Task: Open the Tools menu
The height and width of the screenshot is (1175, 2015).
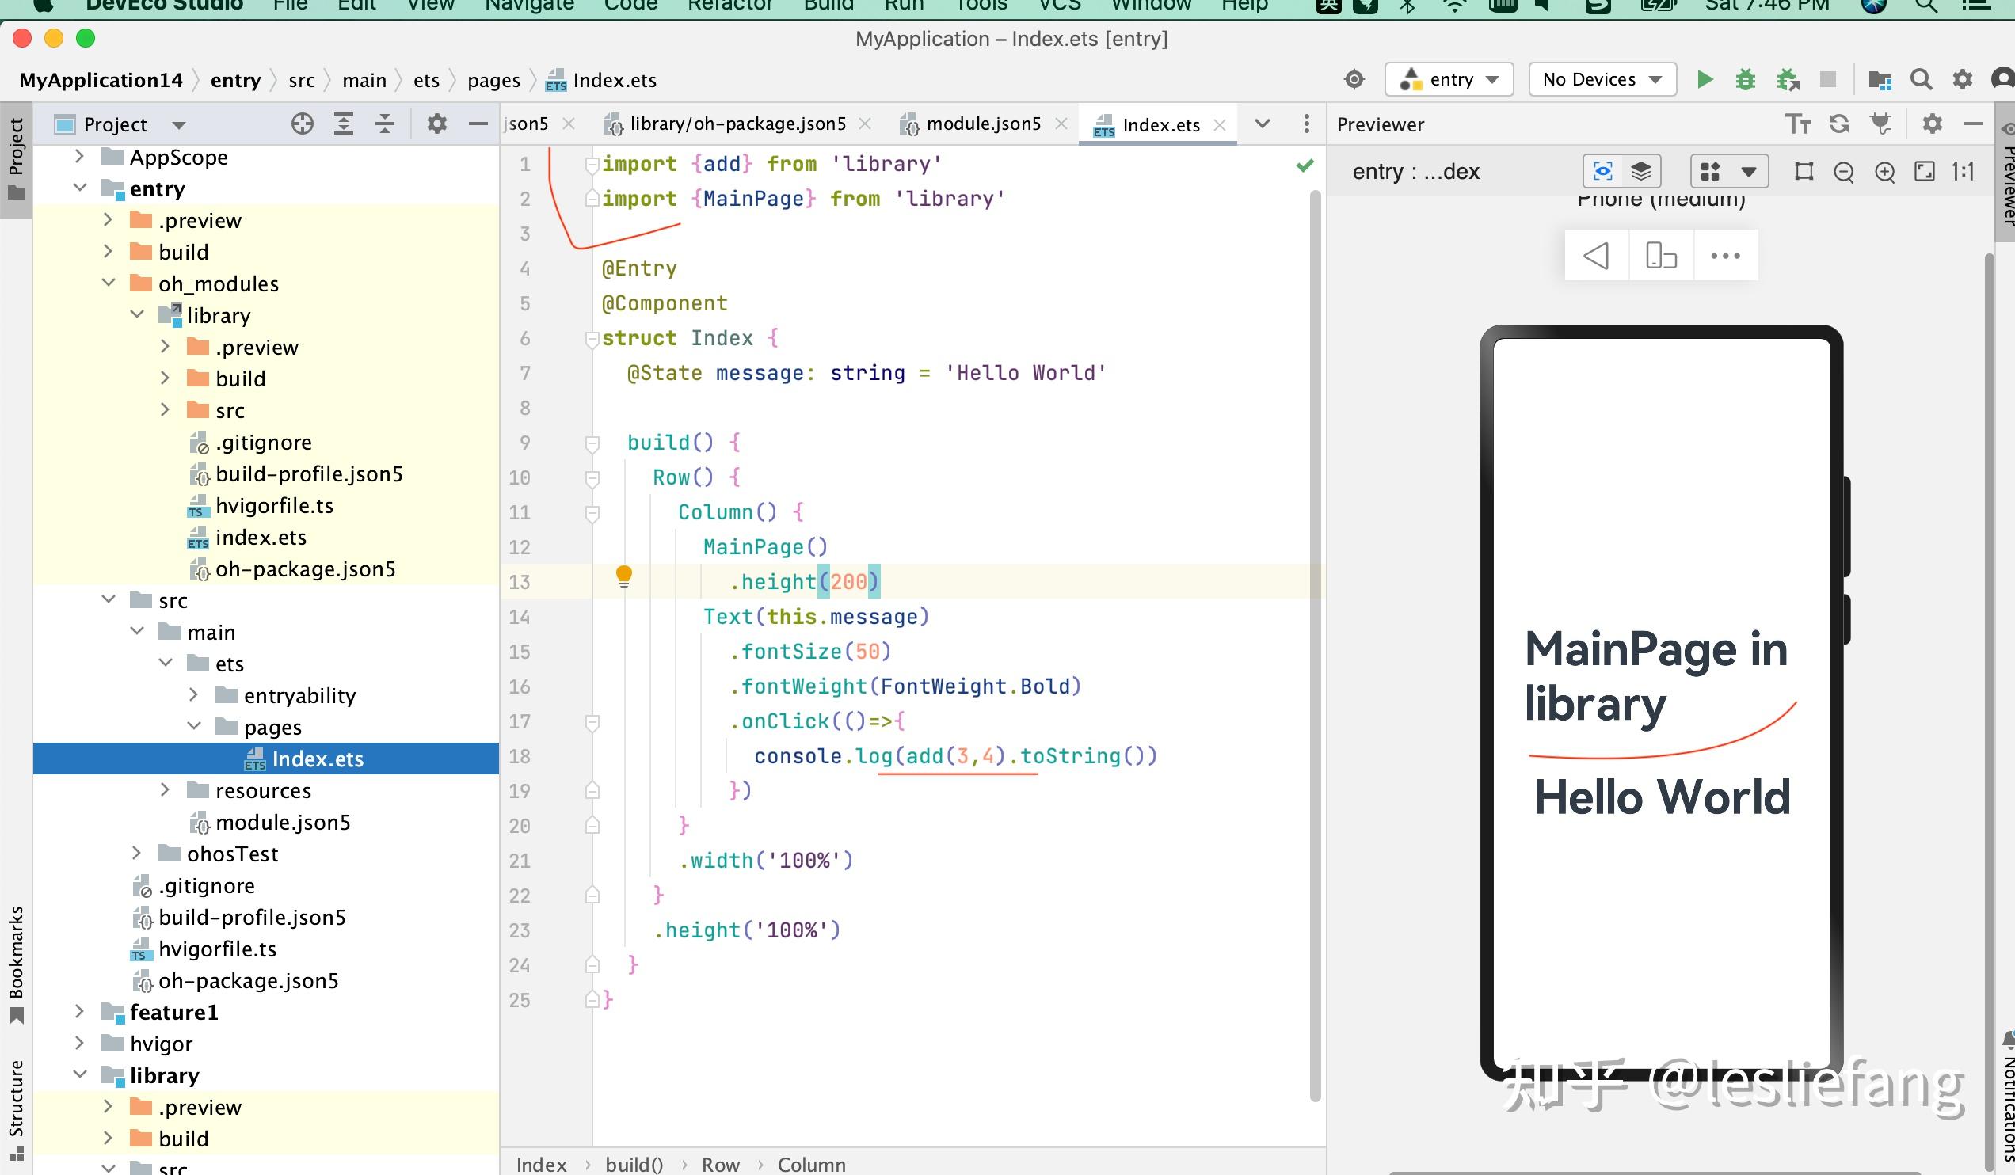Action: click(982, 6)
